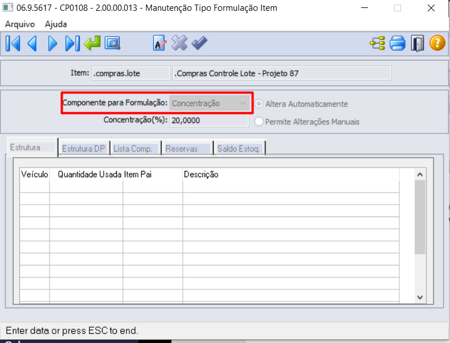Viewport: 450px width, 343px height.
Task: Click the Quantidade Usada column header
Action: (x=87, y=174)
